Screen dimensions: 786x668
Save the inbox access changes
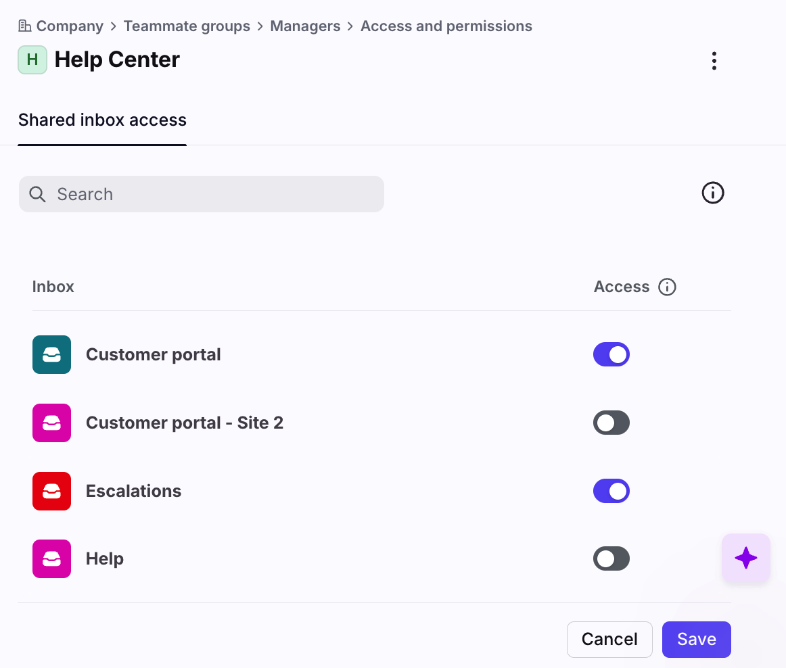pyautogui.click(x=696, y=639)
